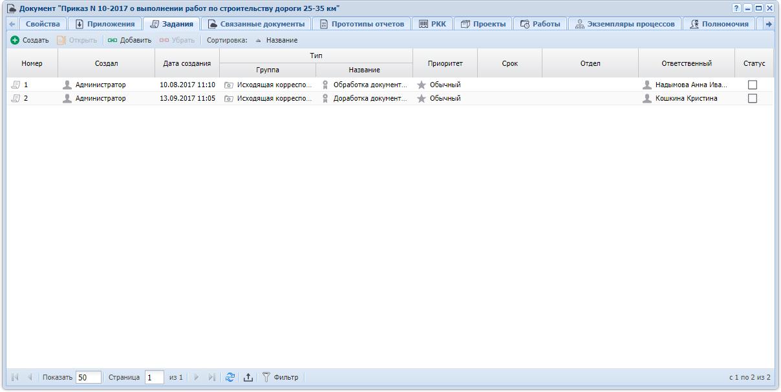This screenshot has width=781, height=392.
Task: Sort by the Приоритет column header
Action: [445, 63]
